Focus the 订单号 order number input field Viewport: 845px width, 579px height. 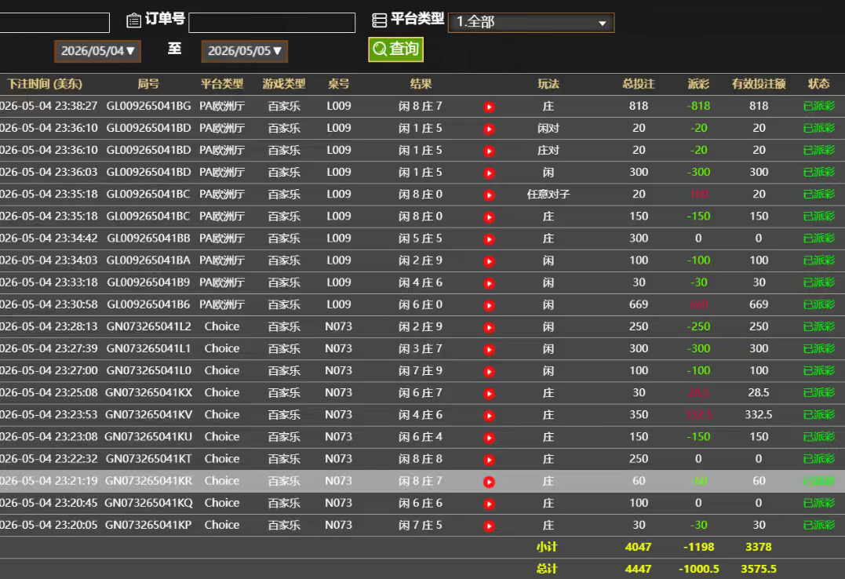[x=272, y=23]
